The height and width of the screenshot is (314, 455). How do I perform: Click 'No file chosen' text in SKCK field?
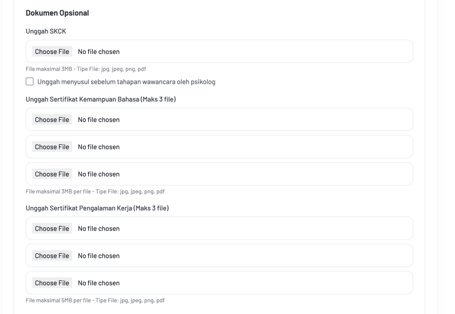pyautogui.click(x=99, y=52)
